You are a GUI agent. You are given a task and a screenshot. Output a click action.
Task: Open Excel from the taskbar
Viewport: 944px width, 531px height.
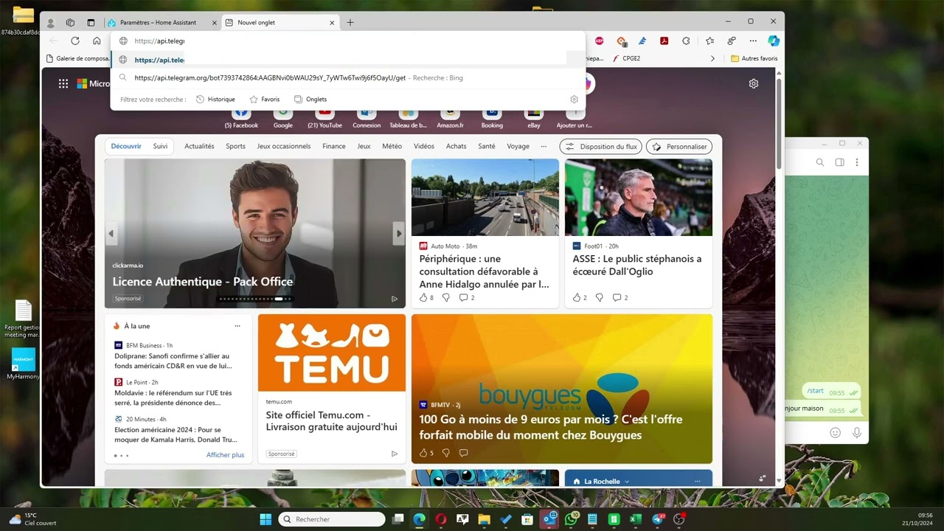click(635, 519)
